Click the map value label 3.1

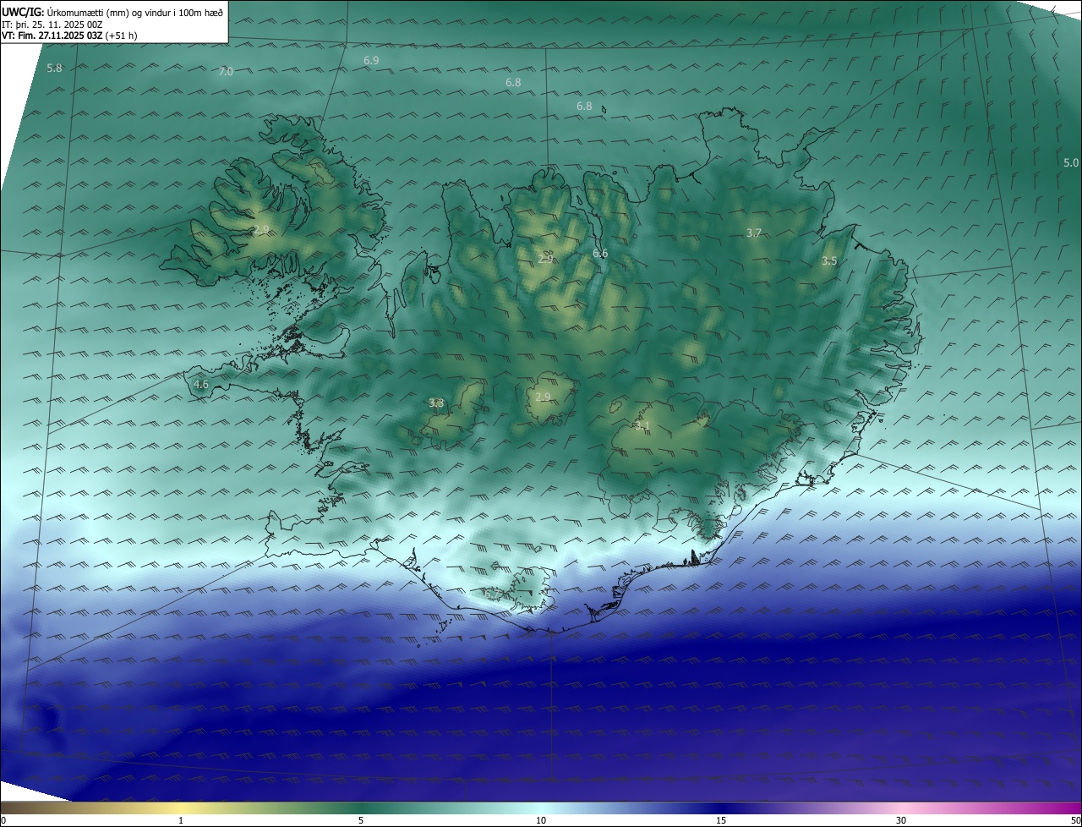[642, 426]
